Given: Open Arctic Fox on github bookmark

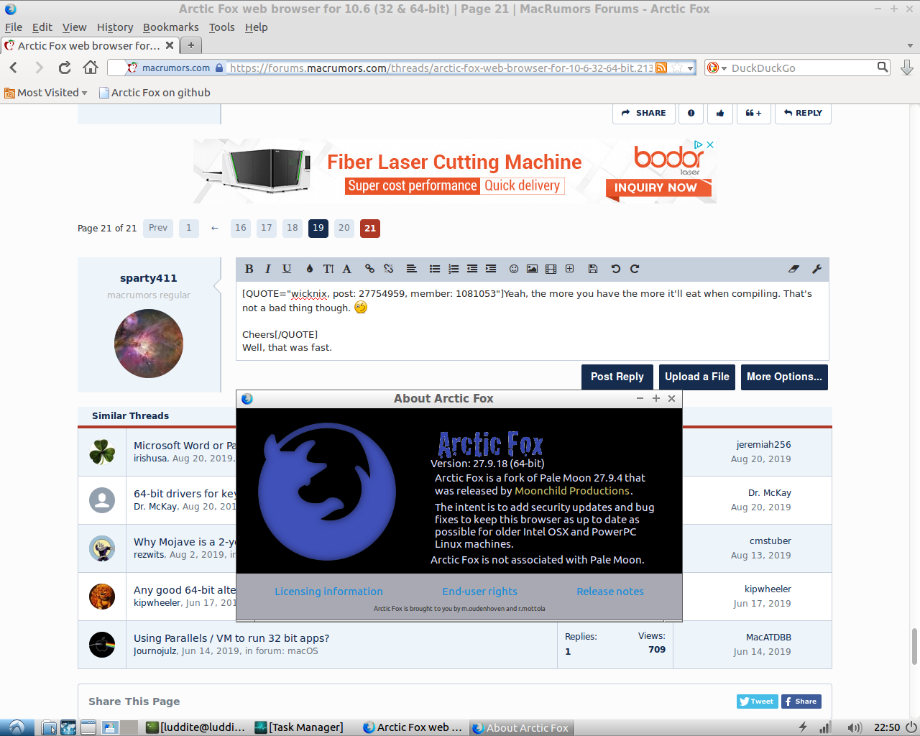Looking at the screenshot, I should [155, 93].
